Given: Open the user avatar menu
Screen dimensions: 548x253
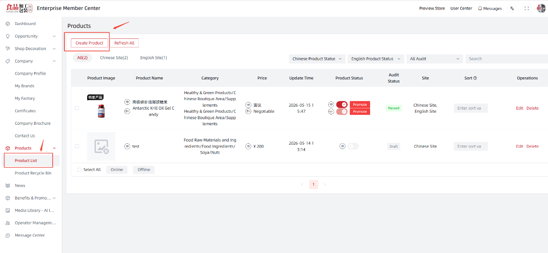Looking at the screenshot, I should pos(542,8).
